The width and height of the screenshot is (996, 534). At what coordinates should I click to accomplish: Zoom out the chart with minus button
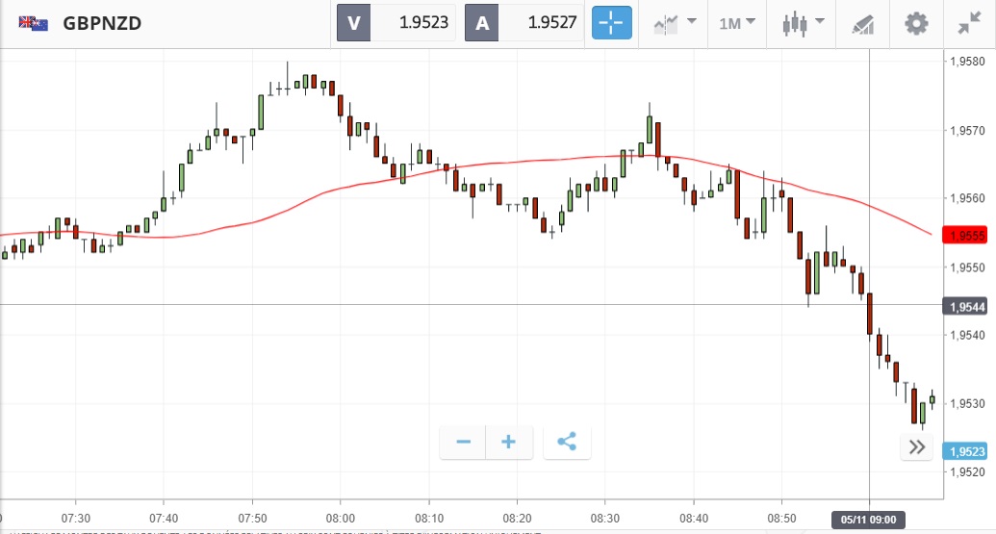click(463, 442)
